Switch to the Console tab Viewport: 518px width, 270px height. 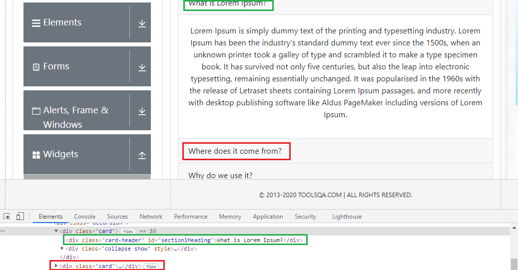pos(84,217)
